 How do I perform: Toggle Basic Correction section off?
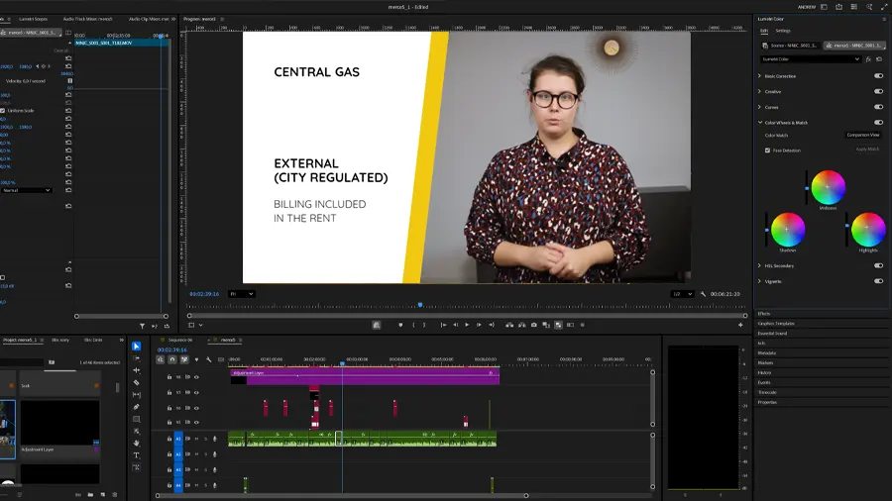pos(878,76)
